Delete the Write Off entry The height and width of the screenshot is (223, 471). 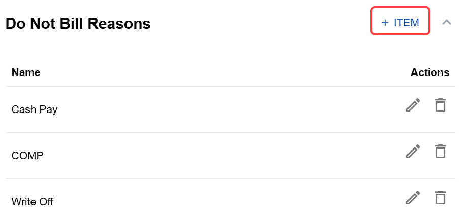(441, 198)
